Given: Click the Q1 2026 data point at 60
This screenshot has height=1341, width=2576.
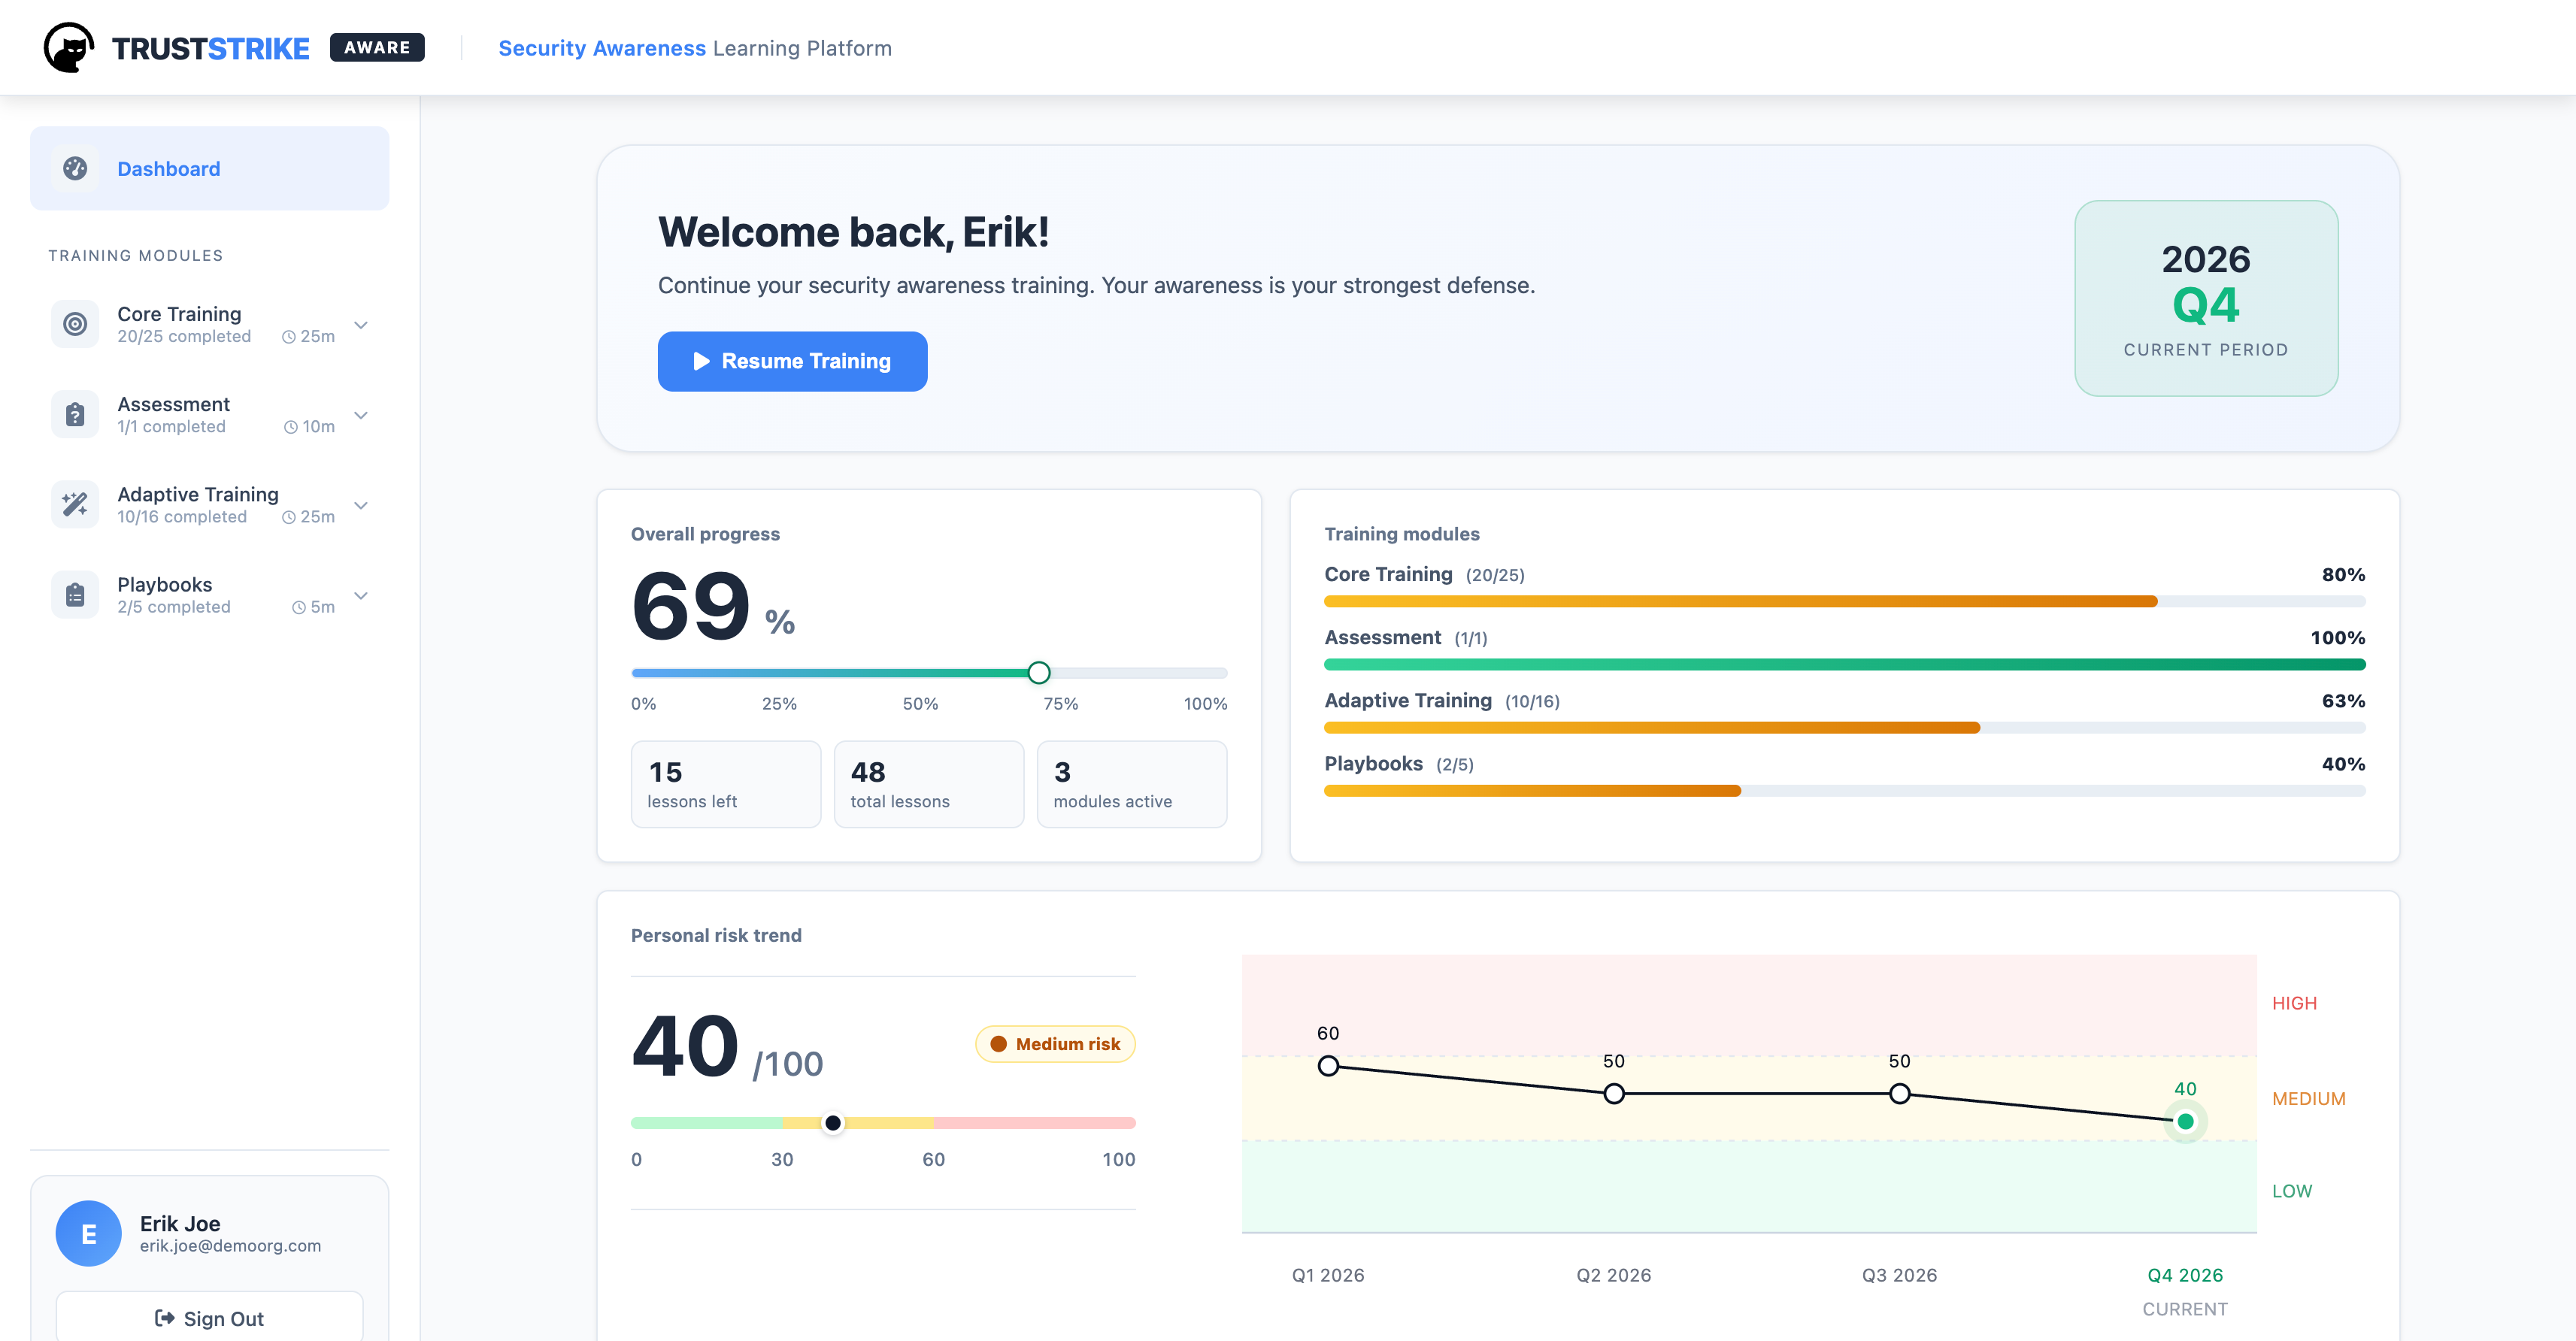Looking at the screenshot, I should click(x=1328, y=1065).
